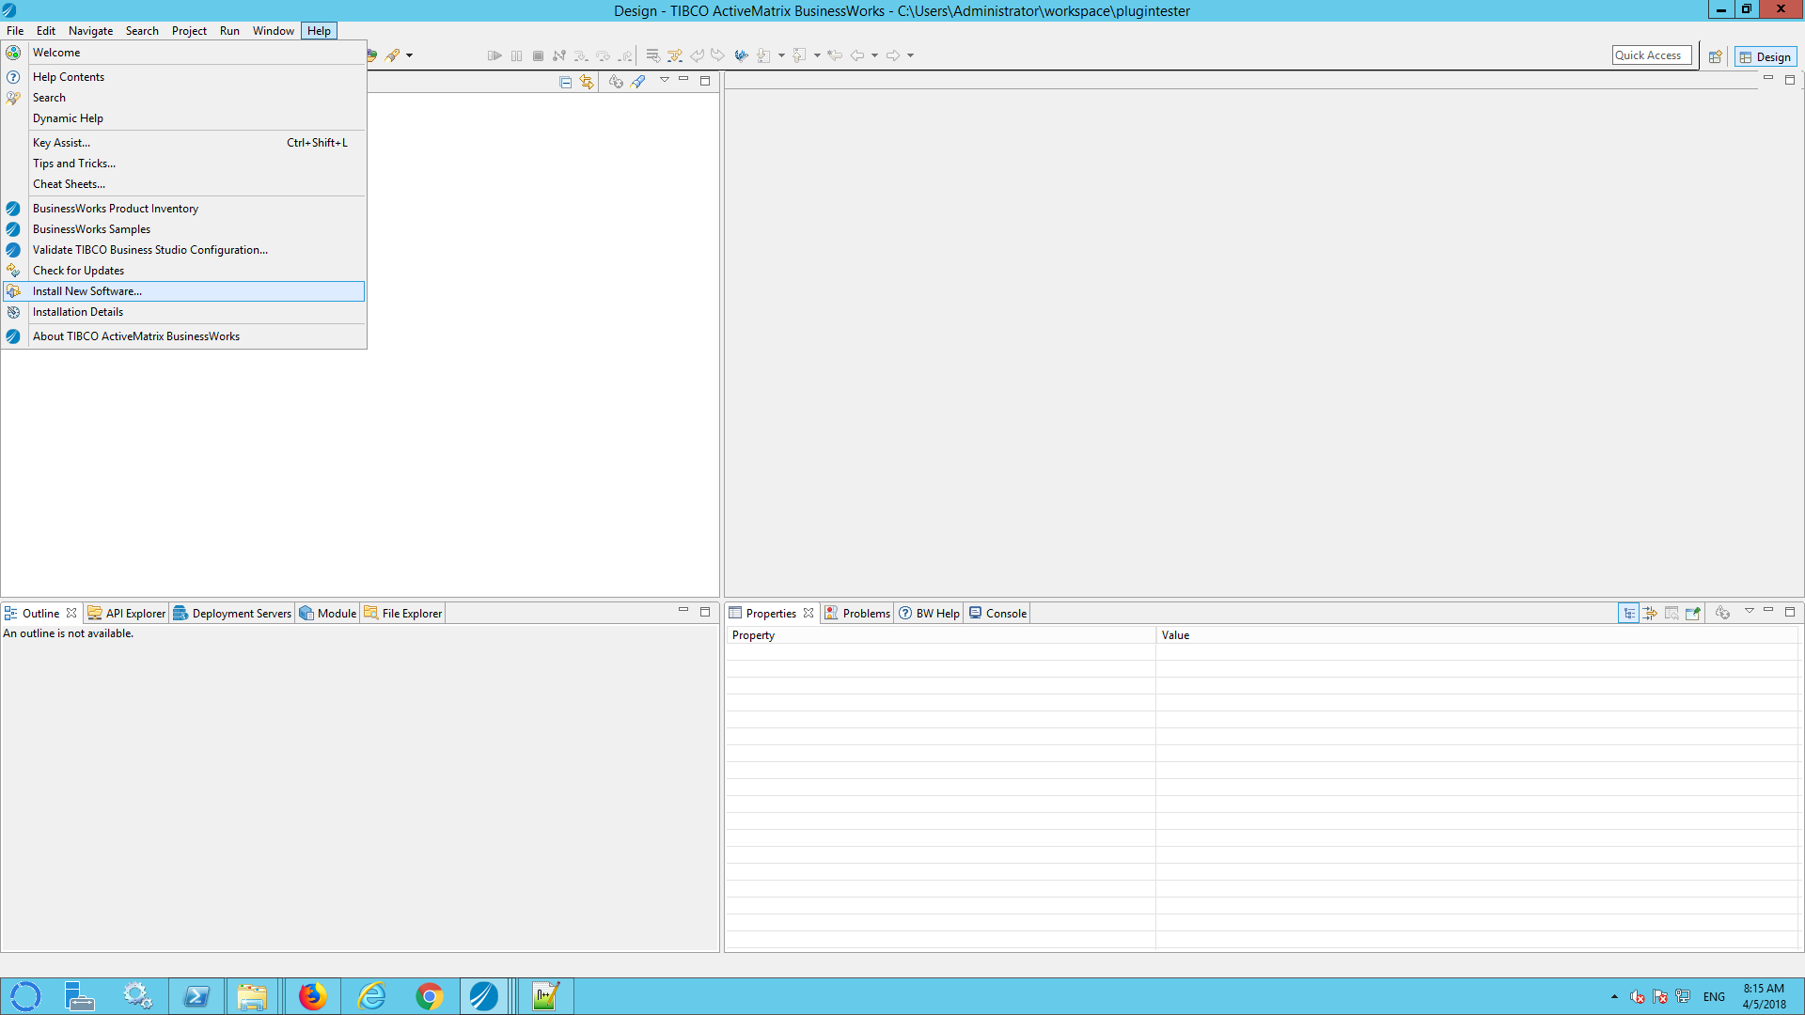Open the Back history dropdown arrow
Image resolution: width=1805 pixels, height=1015 pixels.
(x=874, y=55)
